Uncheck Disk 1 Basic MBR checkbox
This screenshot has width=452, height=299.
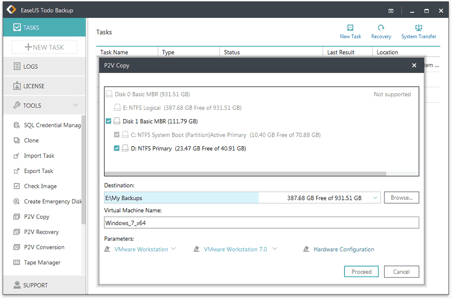109,121
